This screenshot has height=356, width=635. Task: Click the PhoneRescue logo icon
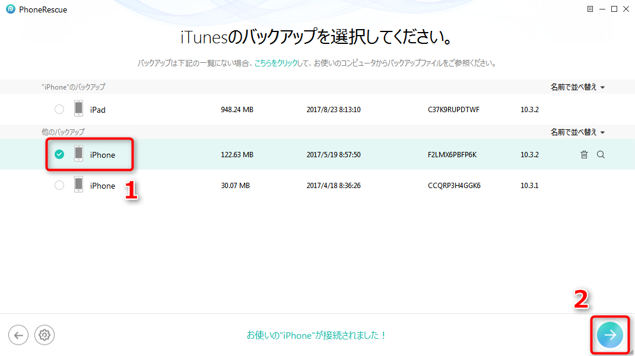pyautogui.click(x=11, y=9)
